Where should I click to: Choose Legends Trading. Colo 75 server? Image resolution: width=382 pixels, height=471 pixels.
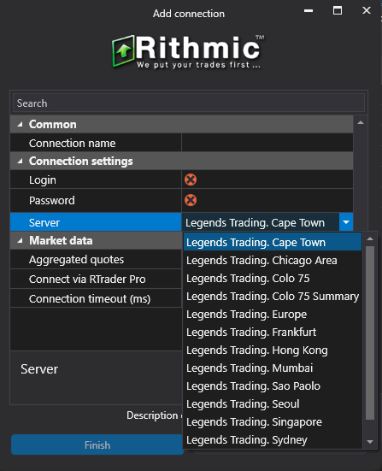(x=273, y=279)
